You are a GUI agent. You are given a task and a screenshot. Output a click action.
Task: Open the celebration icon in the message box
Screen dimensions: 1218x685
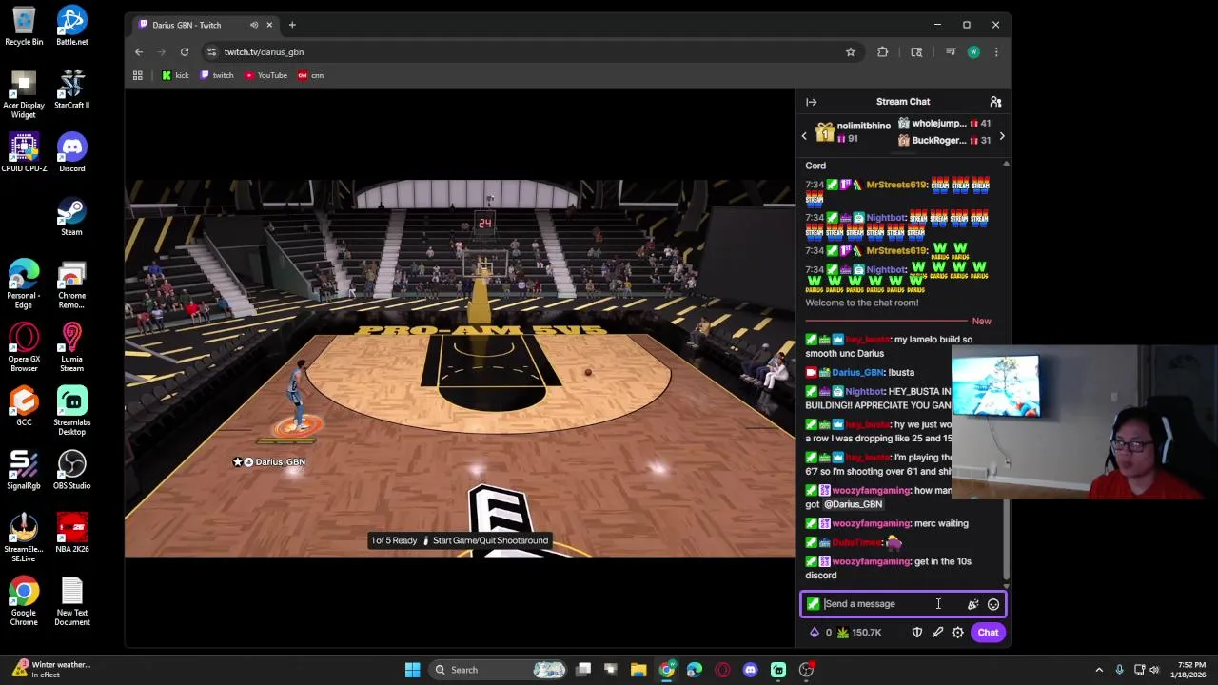pos(972,604)
